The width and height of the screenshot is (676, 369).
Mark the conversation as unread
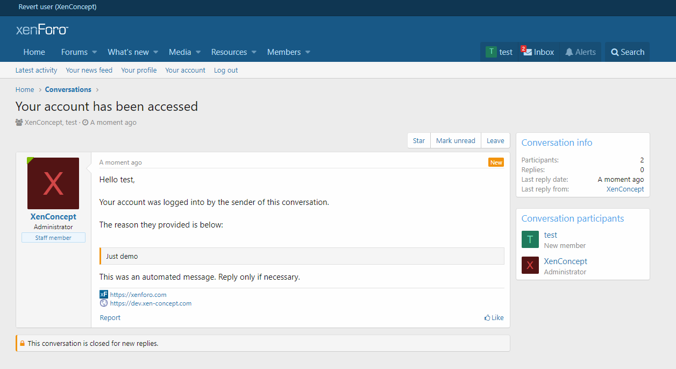tap(456, 140)
